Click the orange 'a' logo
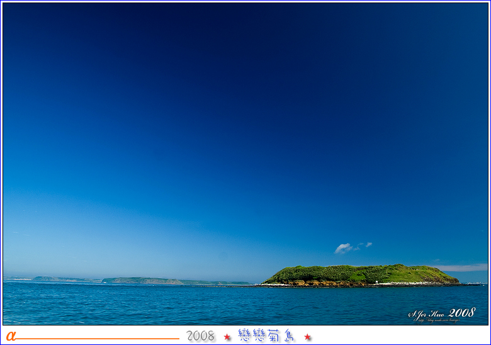491x345 pixels. 11,336
